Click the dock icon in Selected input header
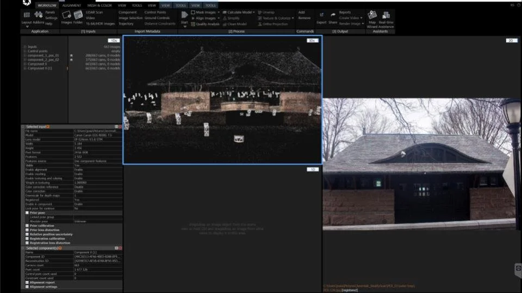This screenshot has width=522, height=293. 116,126
